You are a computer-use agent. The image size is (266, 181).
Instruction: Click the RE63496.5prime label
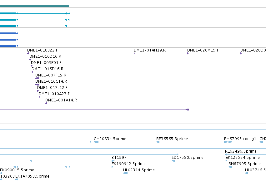point(241,151)
